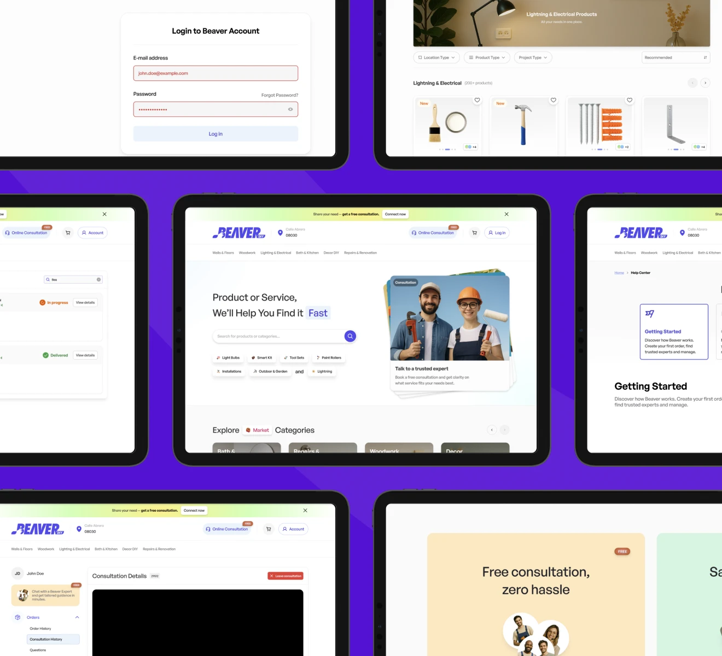Open Bath & Kitchen in the homepage navigation
722x656 pixels.
coord(307,253)
